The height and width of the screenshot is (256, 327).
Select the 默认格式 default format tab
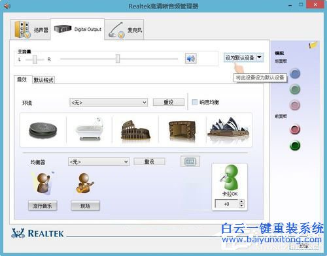pyautogui.click(x=43, y=80)
